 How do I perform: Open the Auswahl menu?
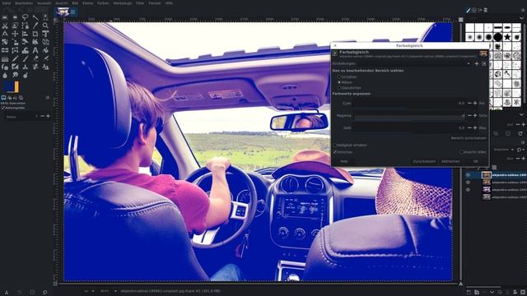click(x=44, y=3)
